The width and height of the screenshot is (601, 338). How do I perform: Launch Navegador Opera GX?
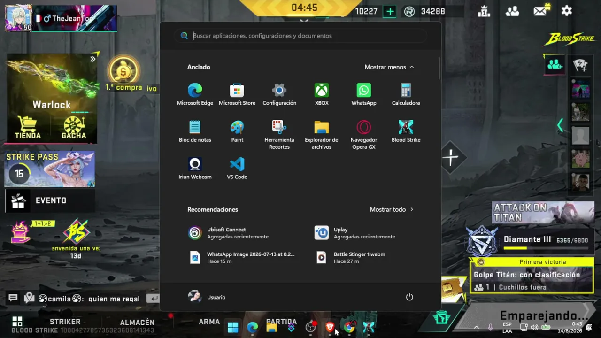(x=364, y=135)
